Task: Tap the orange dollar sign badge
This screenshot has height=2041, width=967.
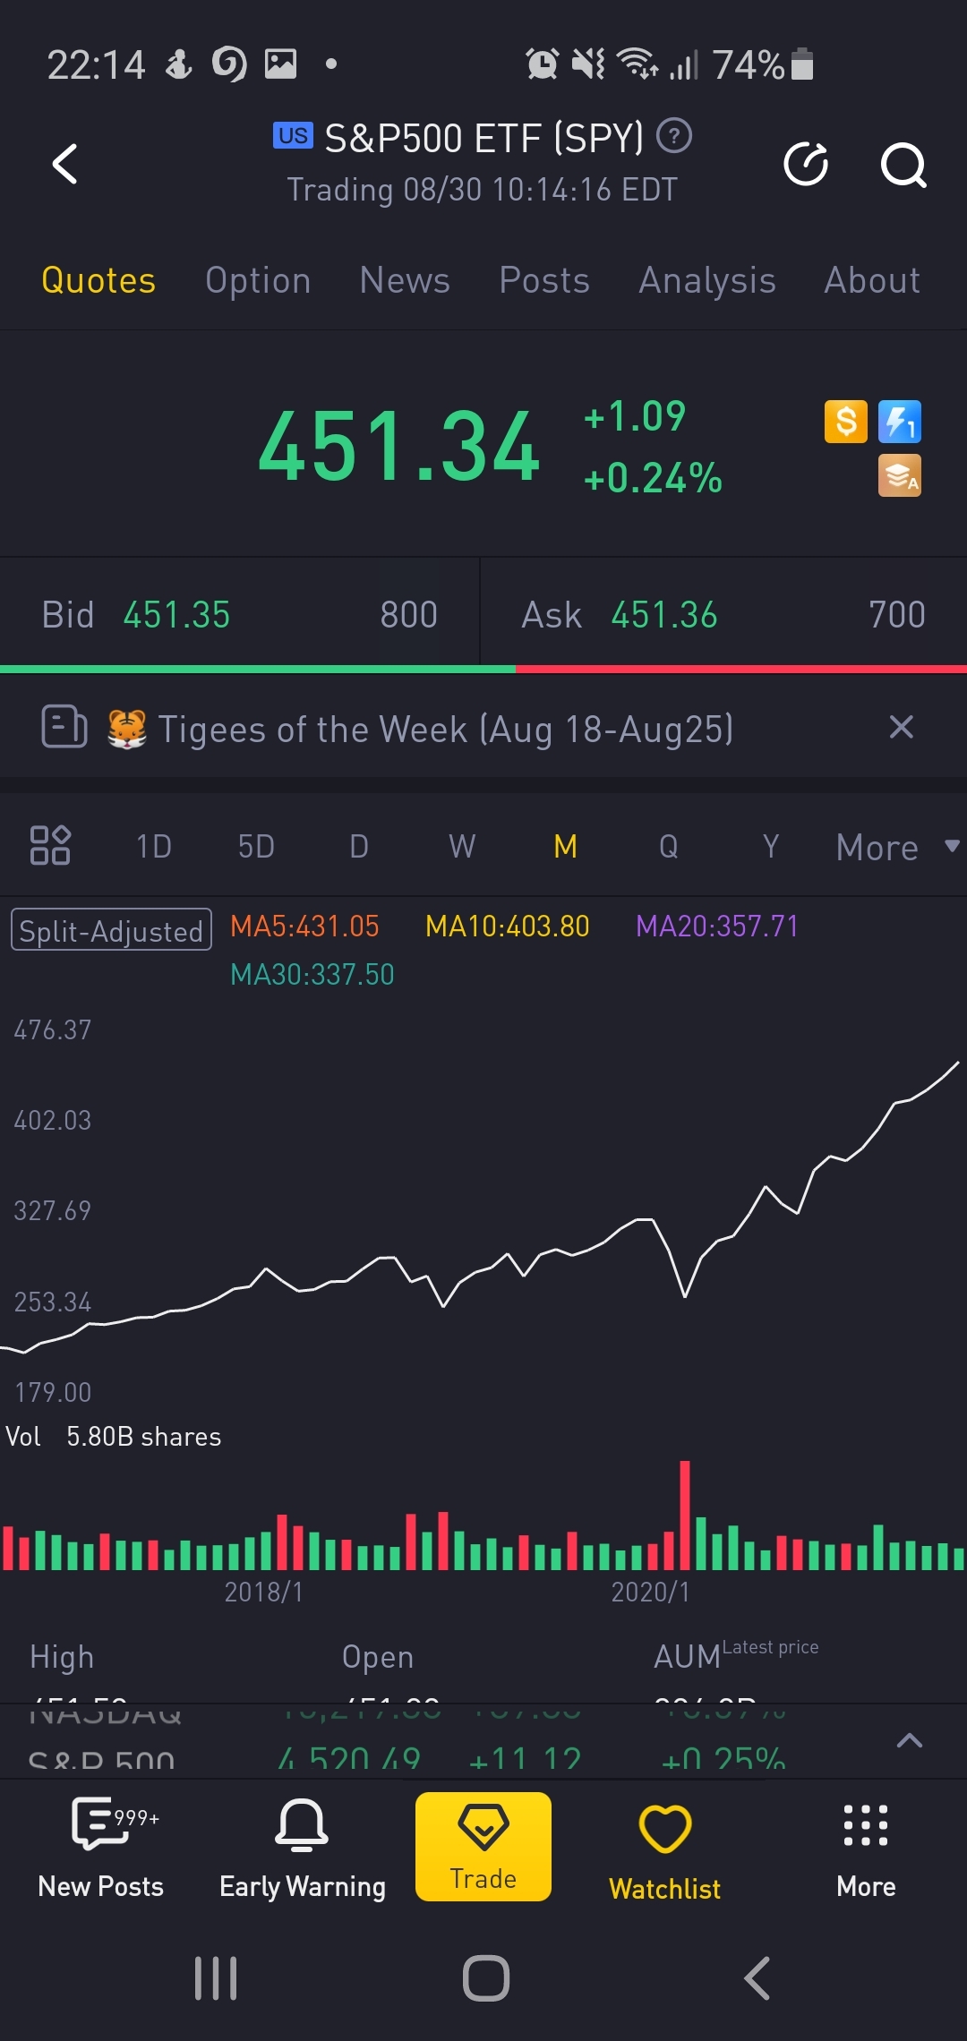Action: 845,422
